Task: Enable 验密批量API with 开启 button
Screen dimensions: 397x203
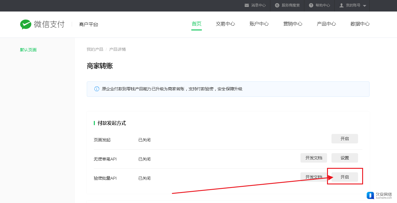Action: [344, 177]
